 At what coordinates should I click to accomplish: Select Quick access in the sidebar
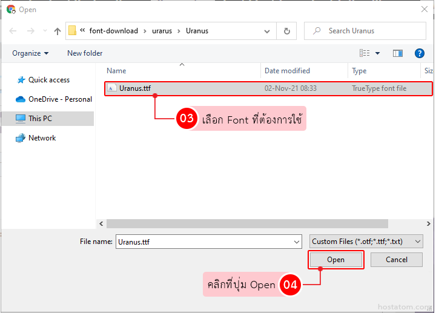[48, 80]
